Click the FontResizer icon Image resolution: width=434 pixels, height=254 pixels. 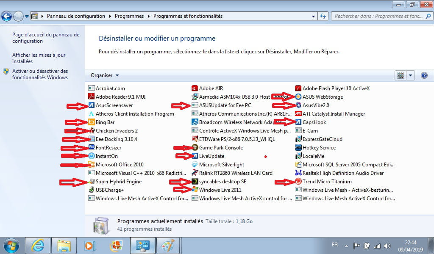[x=92, y=147]
